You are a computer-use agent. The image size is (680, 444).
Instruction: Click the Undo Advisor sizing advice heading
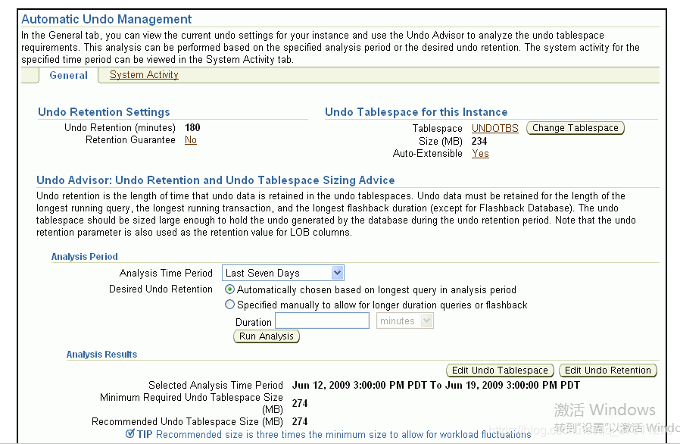click(216, 180)
